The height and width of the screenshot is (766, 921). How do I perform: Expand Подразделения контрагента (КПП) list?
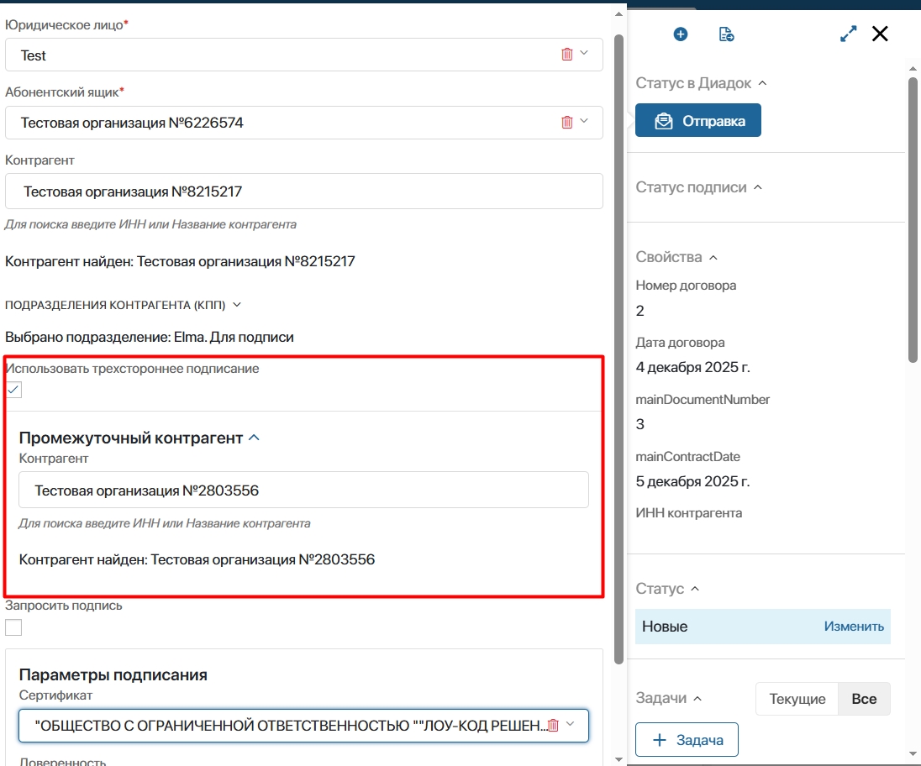tap(237, 305)
